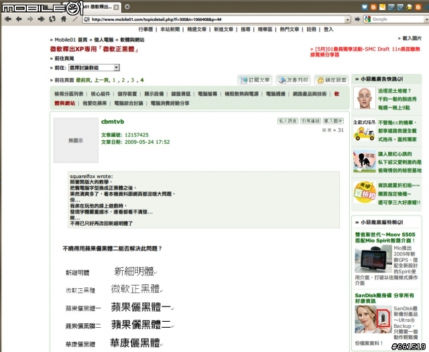Open 新進文章 in the top navigation

223,30
